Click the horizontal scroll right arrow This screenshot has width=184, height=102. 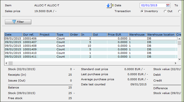click(x=175, y=63)
